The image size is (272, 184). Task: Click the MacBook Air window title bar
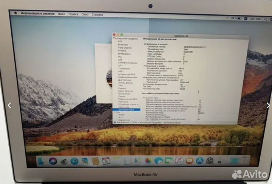181,35
